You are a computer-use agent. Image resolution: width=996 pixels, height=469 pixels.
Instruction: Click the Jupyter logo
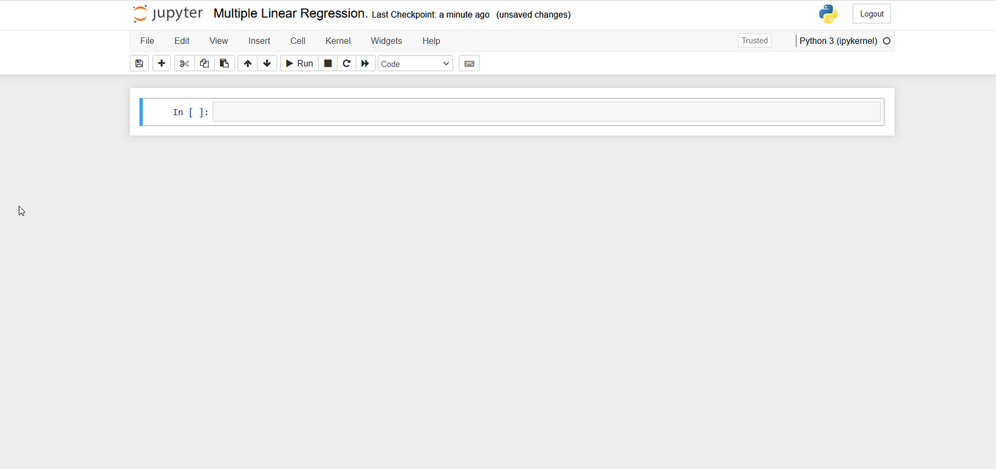pos(167,13)
